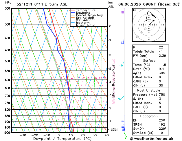Click the StmDir value 229°

coord(163,129)
